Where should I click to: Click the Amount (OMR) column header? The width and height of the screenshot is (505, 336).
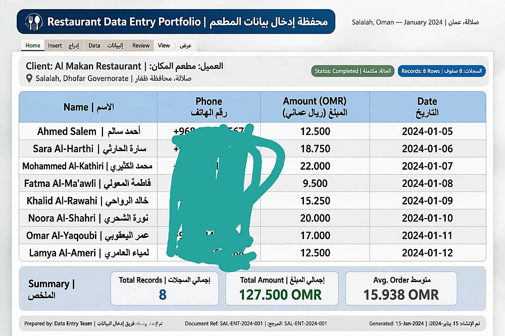click(315, 107)
